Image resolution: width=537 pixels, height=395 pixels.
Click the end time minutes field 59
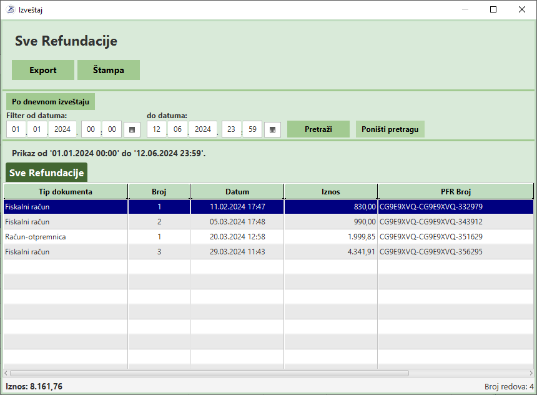(x=252, y=129)
